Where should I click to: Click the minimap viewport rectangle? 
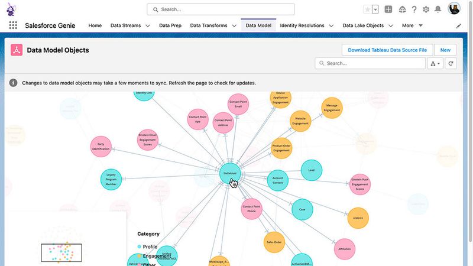(61, 253)
